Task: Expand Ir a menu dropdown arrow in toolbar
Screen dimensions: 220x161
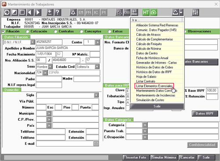Action: [181, 12]
